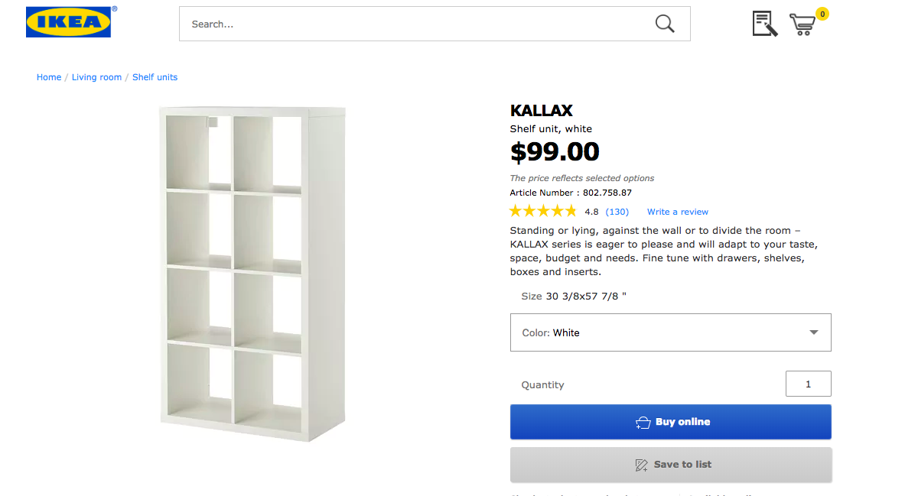Open Shelf units breadcrumb

click(x=155, y=77)
